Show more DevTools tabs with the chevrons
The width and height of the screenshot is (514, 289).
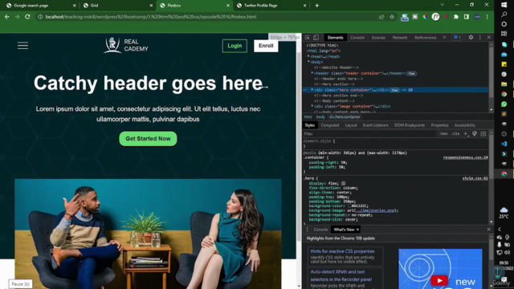444,38
